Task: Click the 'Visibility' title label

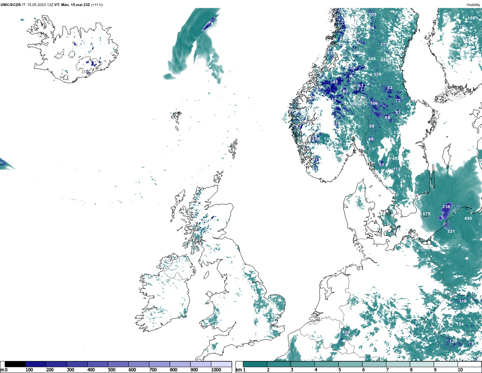Action: pyautogui.click(x=473, y=5)
